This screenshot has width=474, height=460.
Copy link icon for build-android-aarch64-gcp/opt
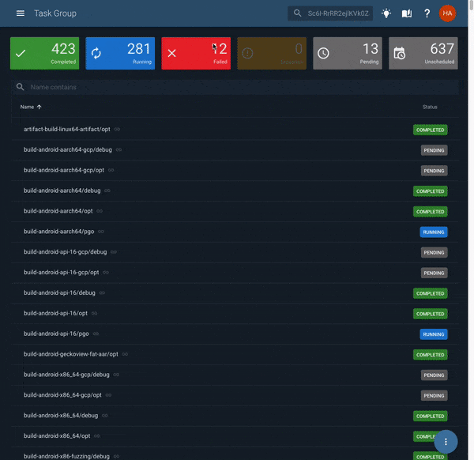pyautogui.click(x=111, y=170)
